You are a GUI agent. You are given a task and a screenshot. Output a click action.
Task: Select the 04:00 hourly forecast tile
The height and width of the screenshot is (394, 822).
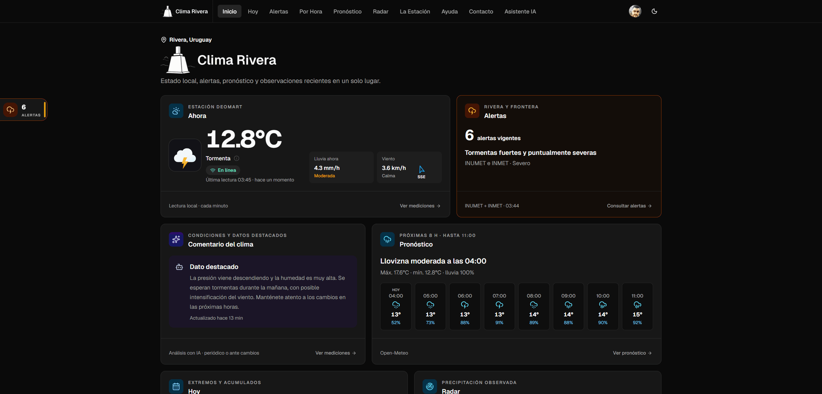tap(396, 306)
